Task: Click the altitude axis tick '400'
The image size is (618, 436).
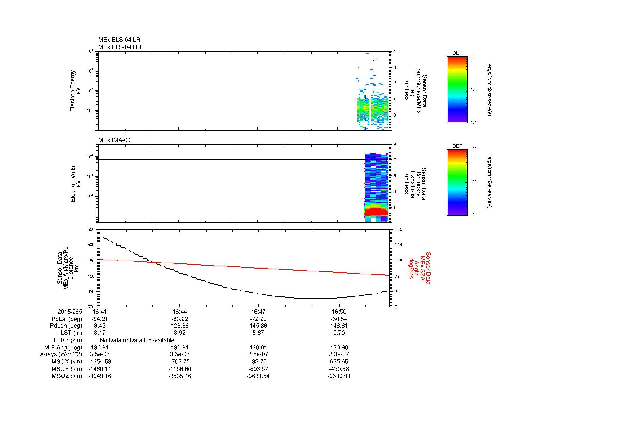Action: pos(91,276)
